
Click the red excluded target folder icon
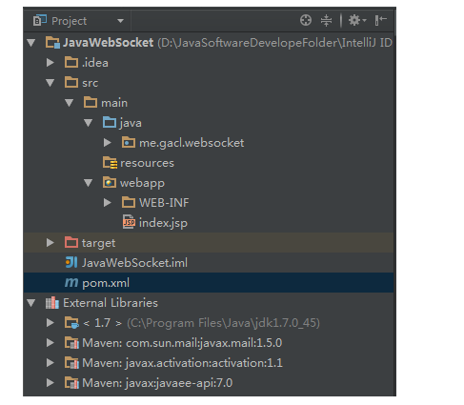point(71,242)
